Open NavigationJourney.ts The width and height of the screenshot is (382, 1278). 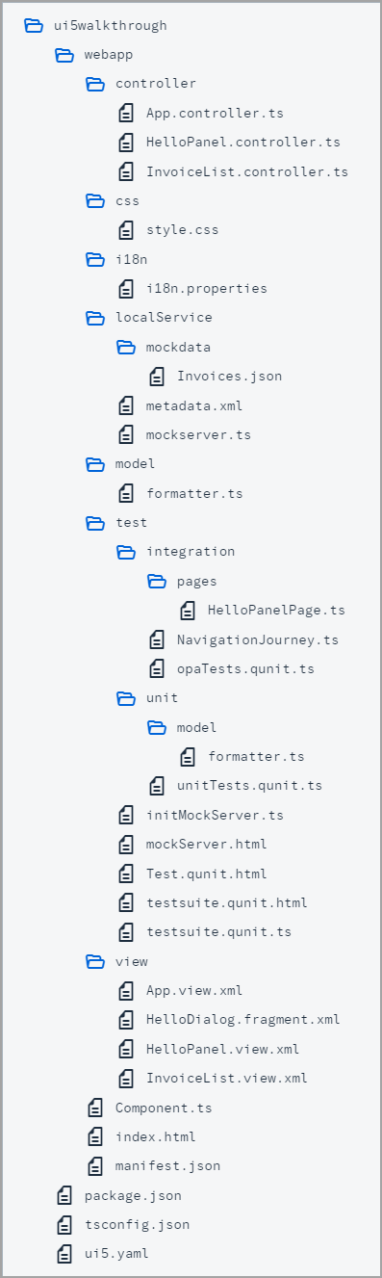(258, 639)
